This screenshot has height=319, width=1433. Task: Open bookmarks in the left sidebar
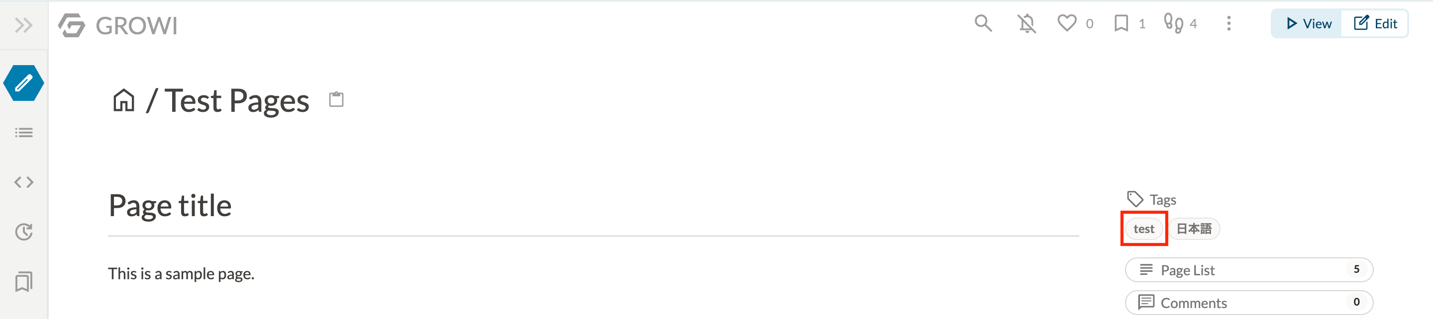click(23, 282)
